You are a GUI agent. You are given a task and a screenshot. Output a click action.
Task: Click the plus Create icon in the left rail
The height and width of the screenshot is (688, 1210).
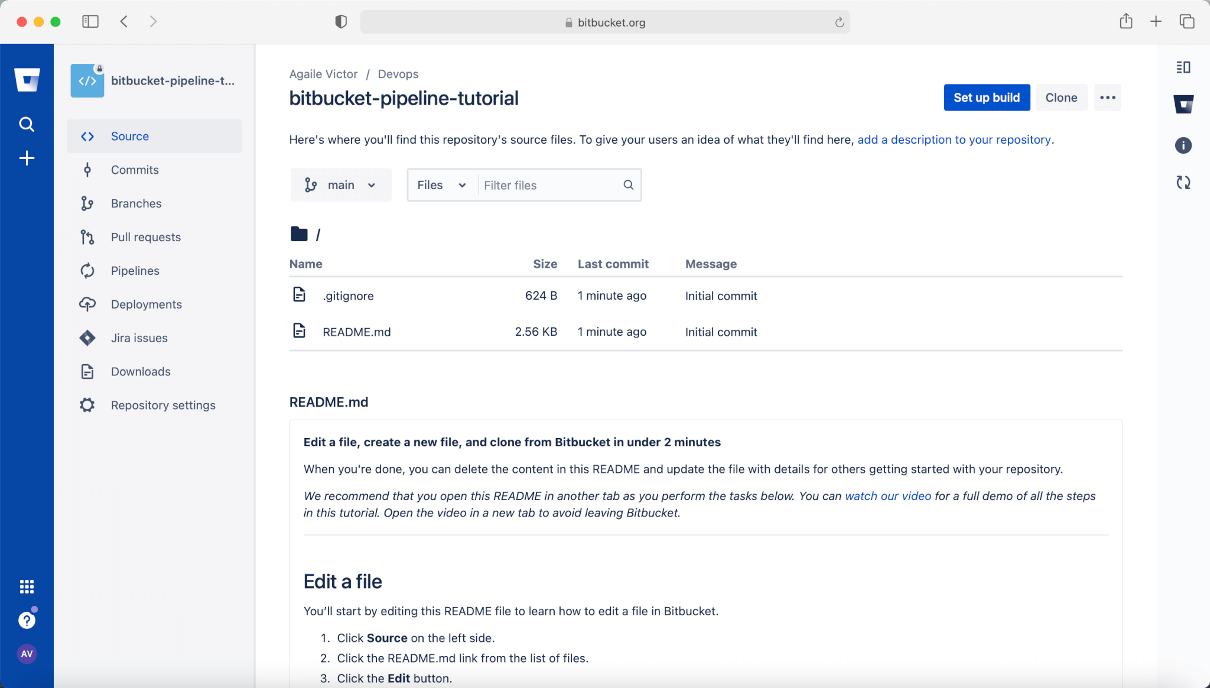[x=27, y=158]
